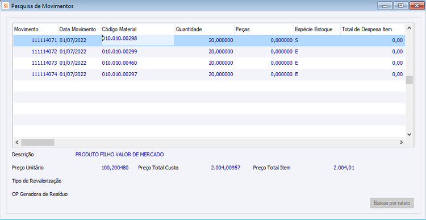The height and width of the screenshot is (220, 426).
Task: Click the Baixas por rateio button
Action: click(x=392, y=203)
